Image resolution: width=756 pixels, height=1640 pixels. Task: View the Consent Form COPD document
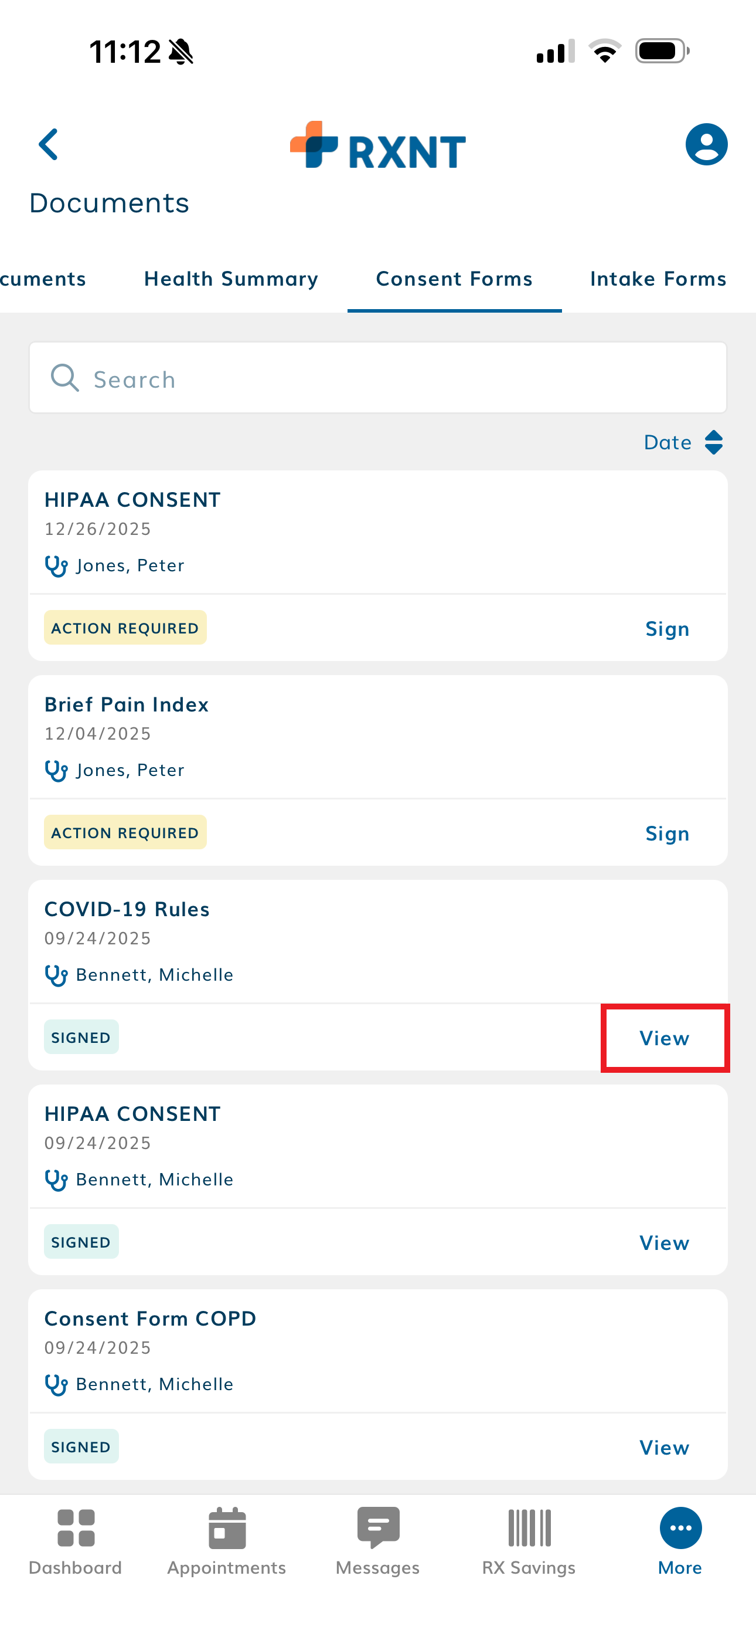point(665,1448)
